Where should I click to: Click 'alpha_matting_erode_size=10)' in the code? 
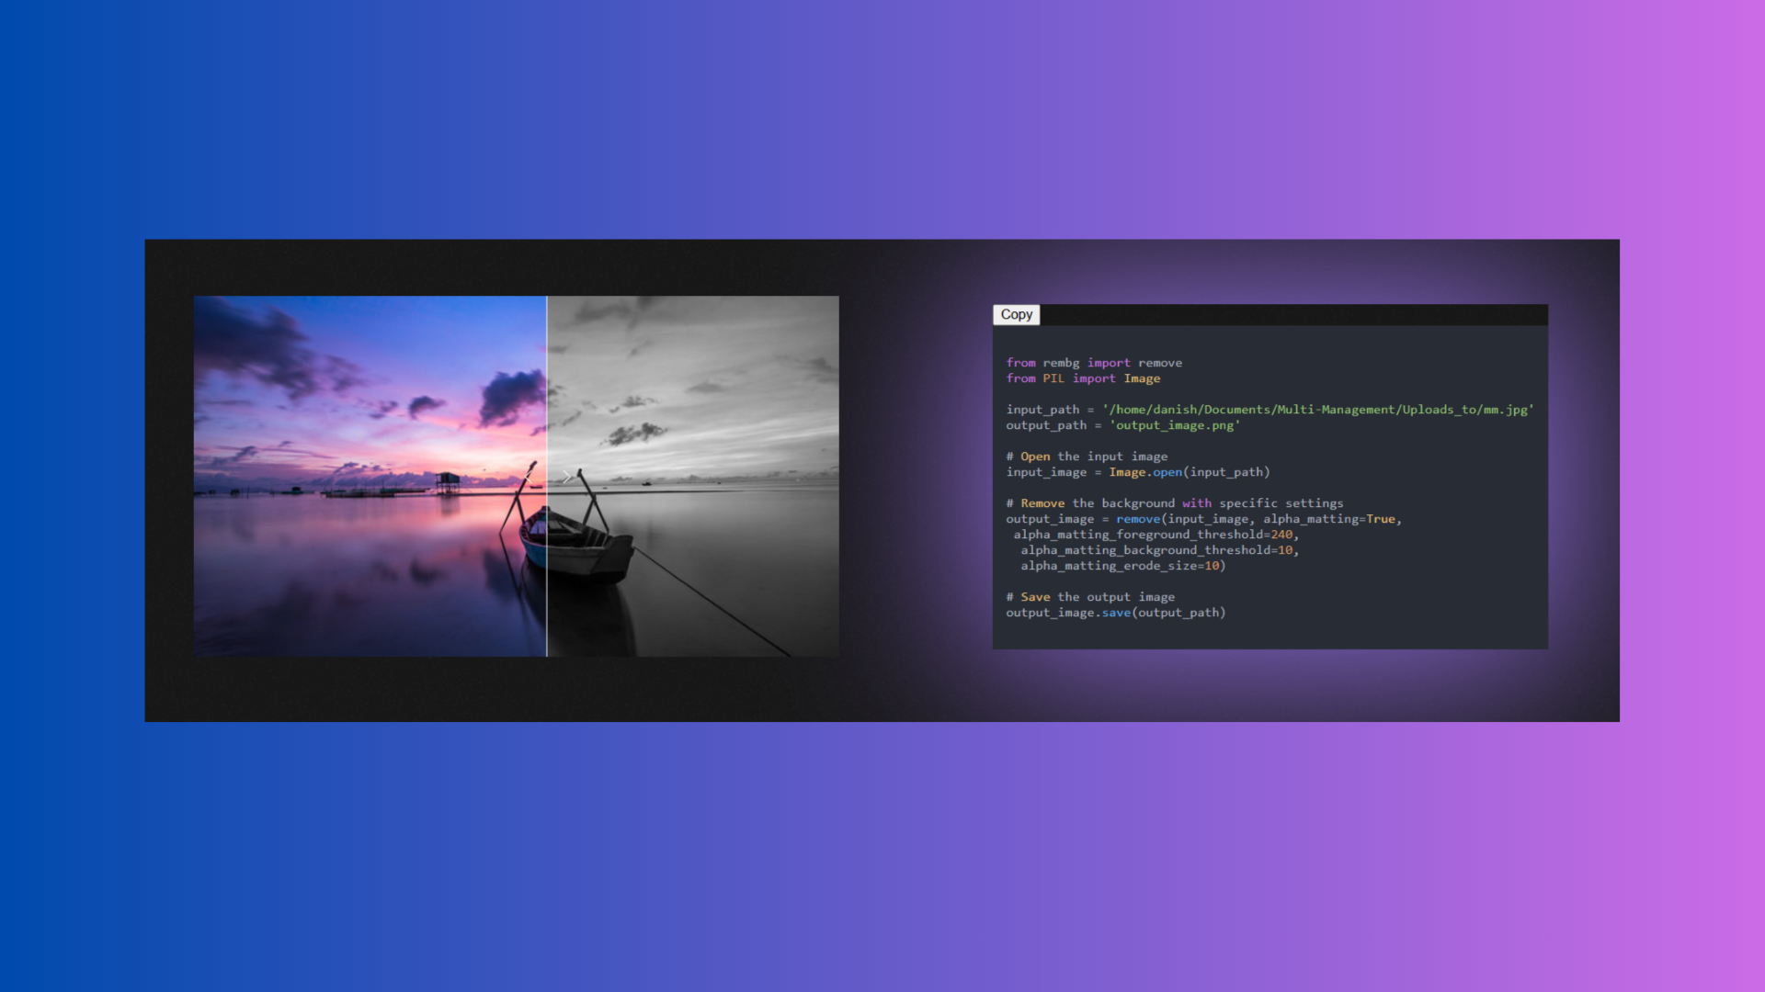[x=1122, y=566]
